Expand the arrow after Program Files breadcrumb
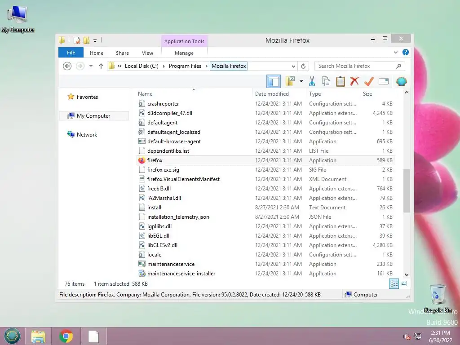The width and height of the screenshot is (460, 345). pos(206,66)
